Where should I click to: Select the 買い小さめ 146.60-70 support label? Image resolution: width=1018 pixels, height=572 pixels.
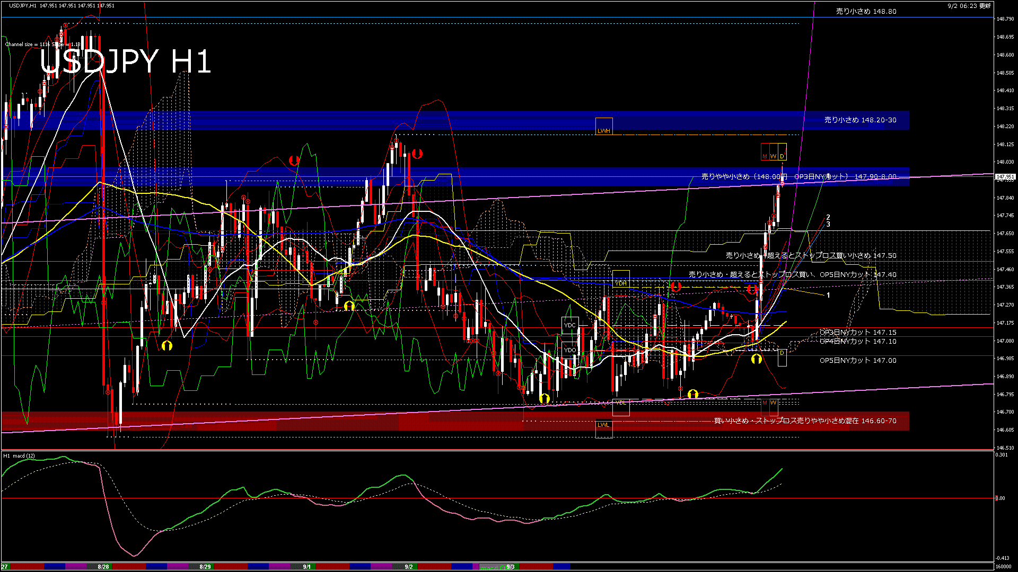(805, 421)
